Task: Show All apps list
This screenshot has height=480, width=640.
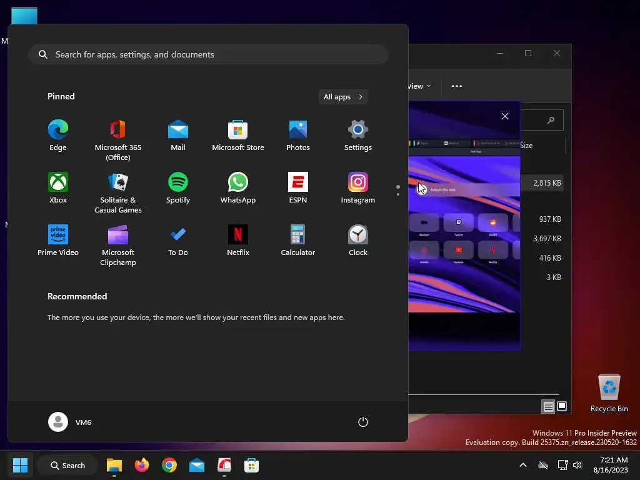Action: tap(343, 97)
